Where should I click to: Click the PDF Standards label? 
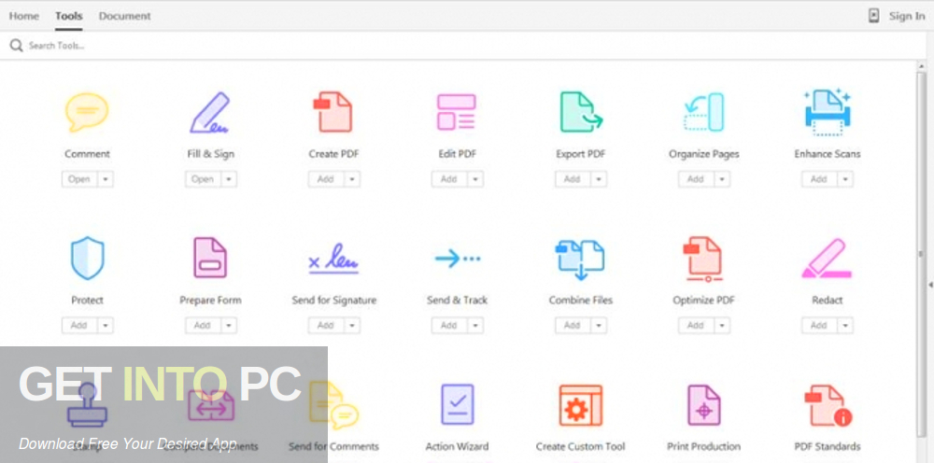click(828, 446)
